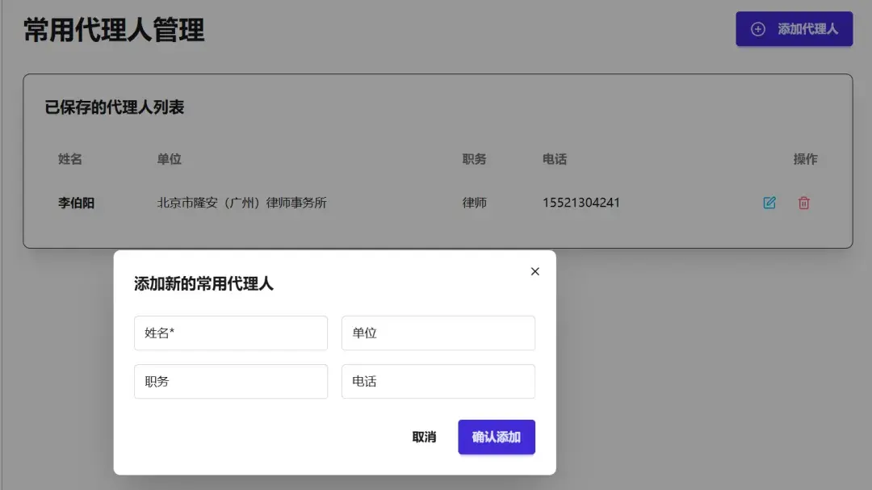Click into the 单位 input field
Screen dimensions: 872x490
click(438, 333)
